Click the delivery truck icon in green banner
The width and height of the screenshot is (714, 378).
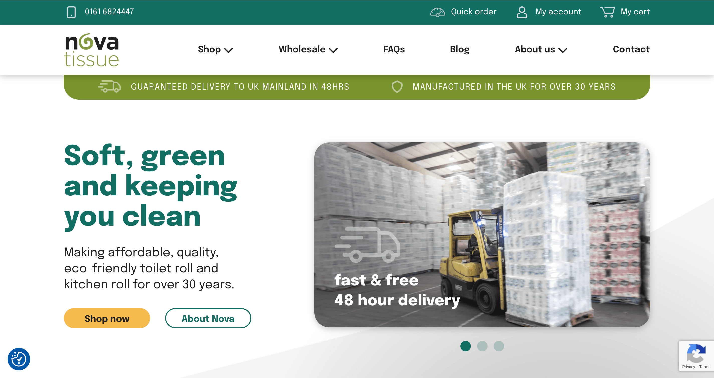(109, 87)
